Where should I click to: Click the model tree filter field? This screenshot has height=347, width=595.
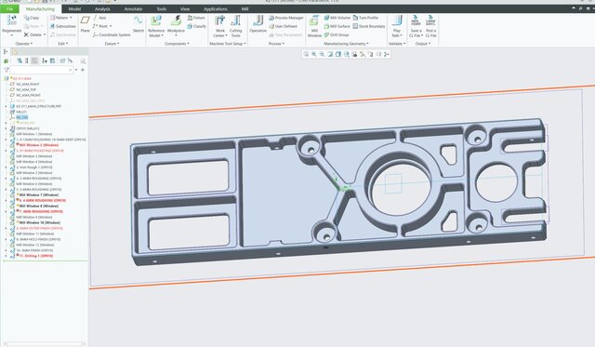pos(41,70)
